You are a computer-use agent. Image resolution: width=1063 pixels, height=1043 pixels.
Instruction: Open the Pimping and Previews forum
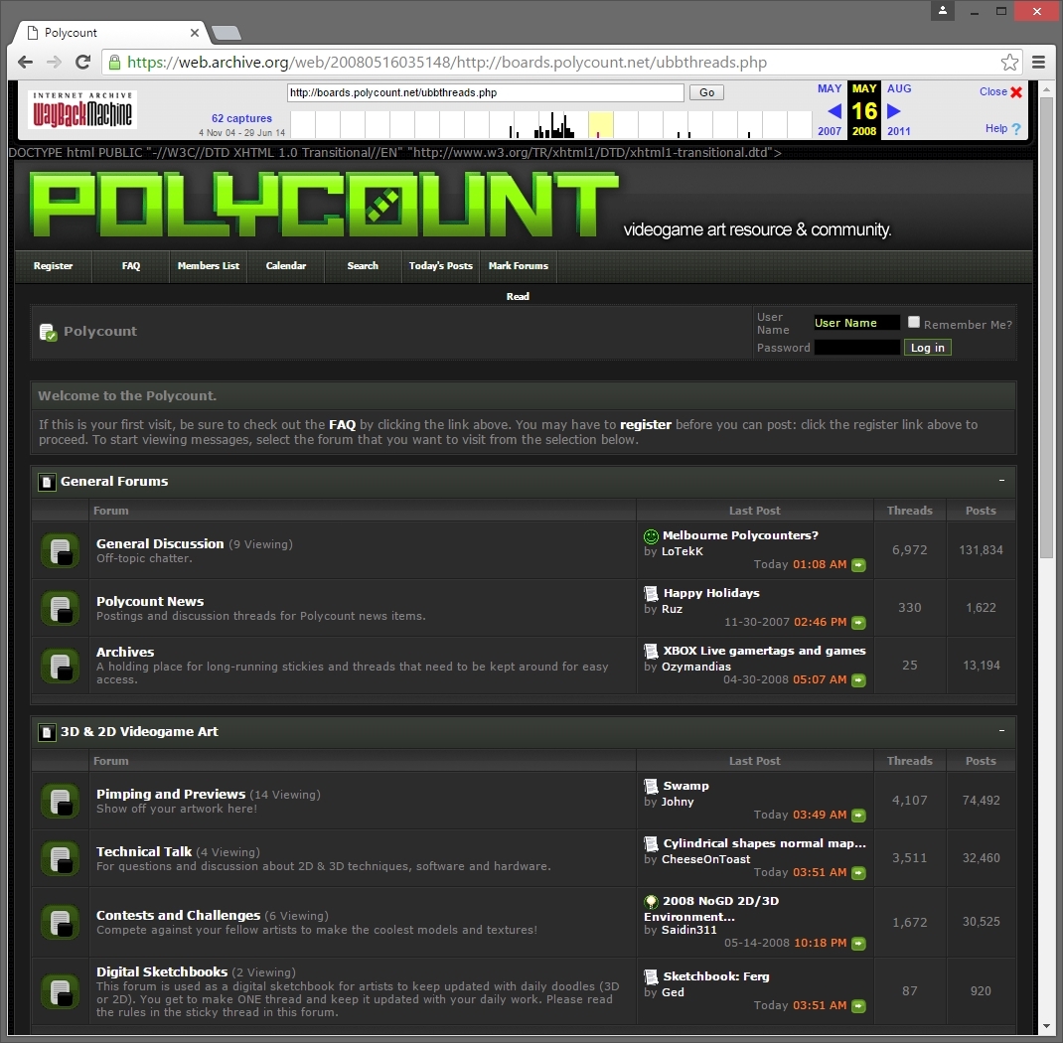pyautogui.click(x=171, y=794)
